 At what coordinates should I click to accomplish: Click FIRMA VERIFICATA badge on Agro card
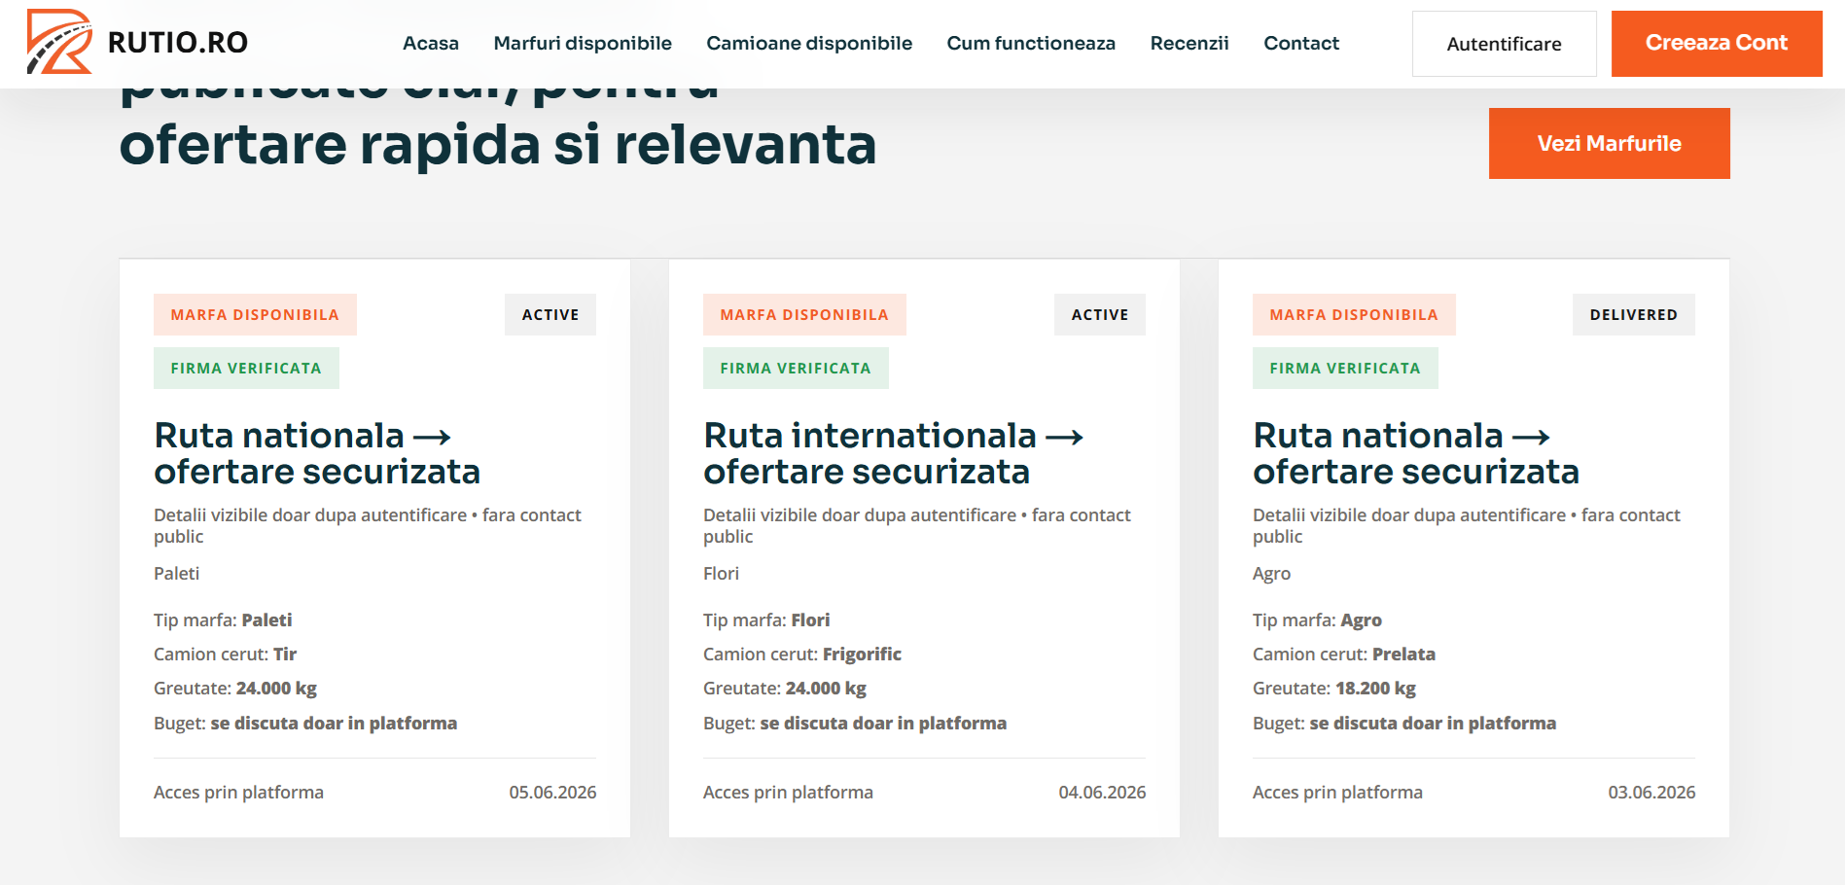tap(1345, 368)
